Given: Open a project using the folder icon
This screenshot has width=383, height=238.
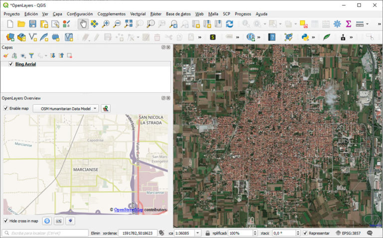Looking at the screenshot, I should coord(21,24).
